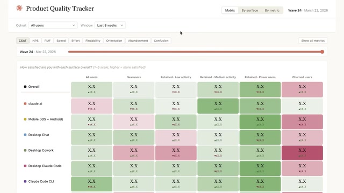The width and height of the screenshot is (344, 193).
Task: Click the middle of the wave timeline track
Action: click(x=195, y=52)
